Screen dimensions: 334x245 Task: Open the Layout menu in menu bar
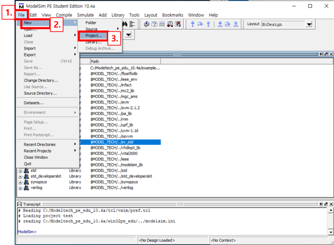coord(151,15)
